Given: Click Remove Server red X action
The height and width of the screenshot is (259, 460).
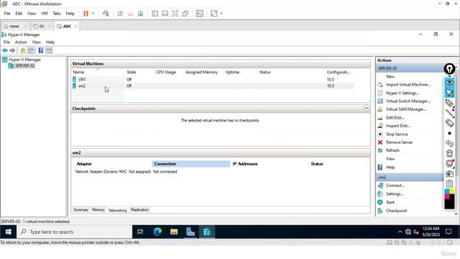Looking at the screenshot, I should click(399, 142).
